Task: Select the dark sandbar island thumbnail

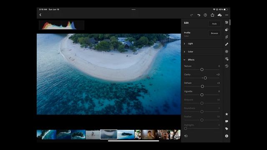Action: (64, 135)
